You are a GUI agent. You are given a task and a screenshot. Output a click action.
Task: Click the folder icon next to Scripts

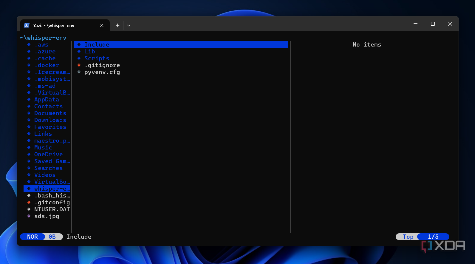pos(79,58)
